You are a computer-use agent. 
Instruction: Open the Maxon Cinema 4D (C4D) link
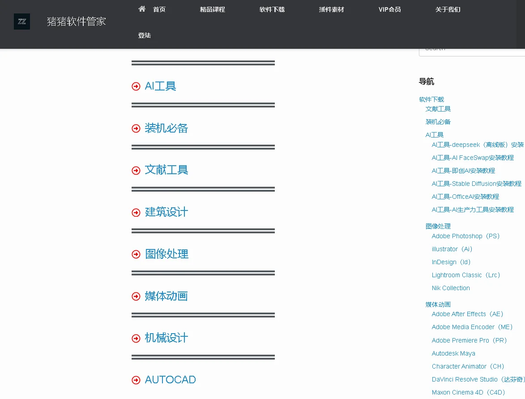(468, 392)
